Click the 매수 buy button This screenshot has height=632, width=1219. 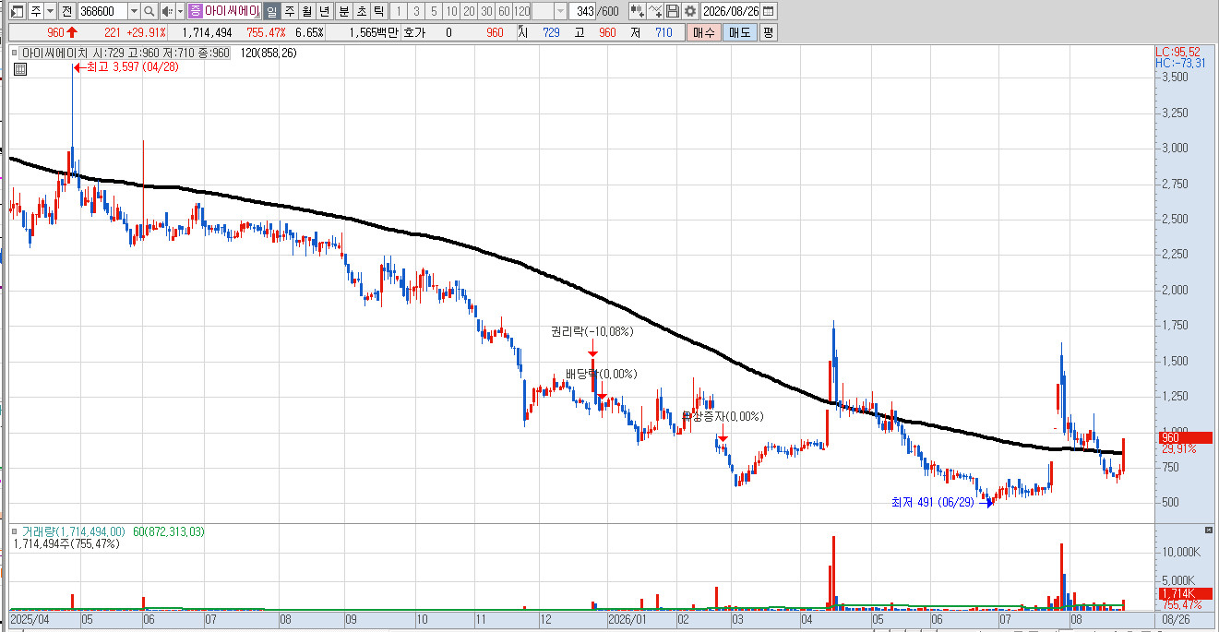point(704,32)
